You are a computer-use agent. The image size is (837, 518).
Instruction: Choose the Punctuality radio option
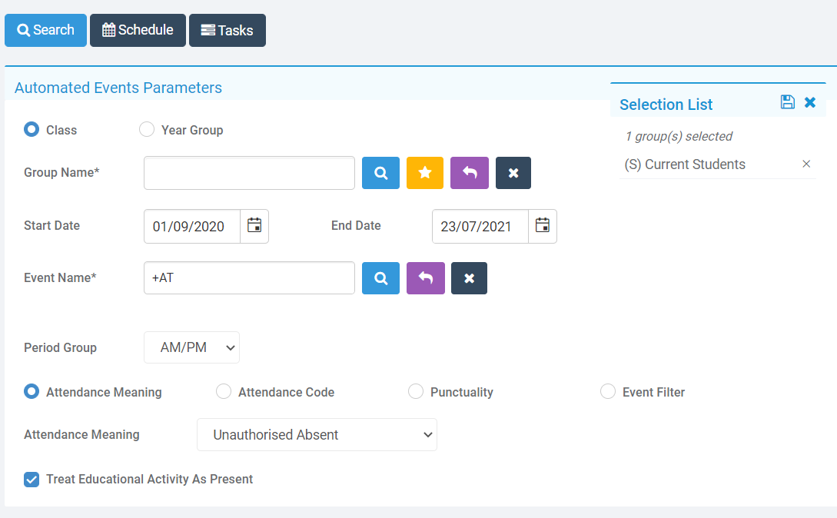416,391
